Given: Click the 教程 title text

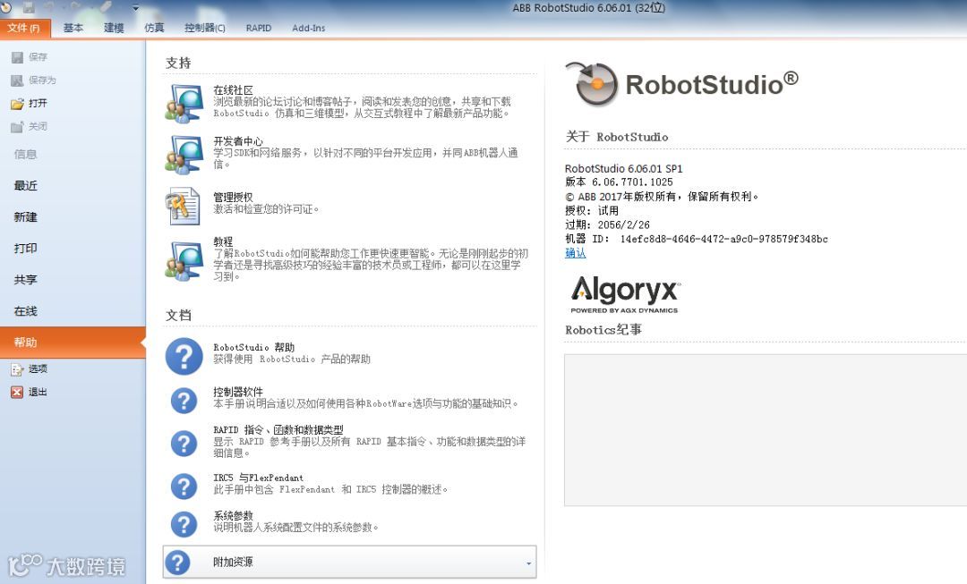Looking at the screenshot, I should (x=223, y=241).
